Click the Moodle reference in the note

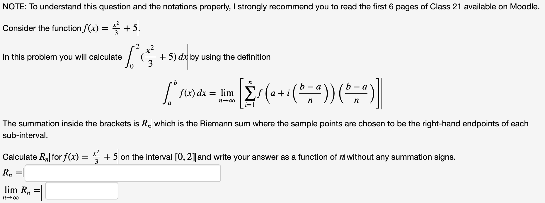pyautogui.click(x=524, y=6)
